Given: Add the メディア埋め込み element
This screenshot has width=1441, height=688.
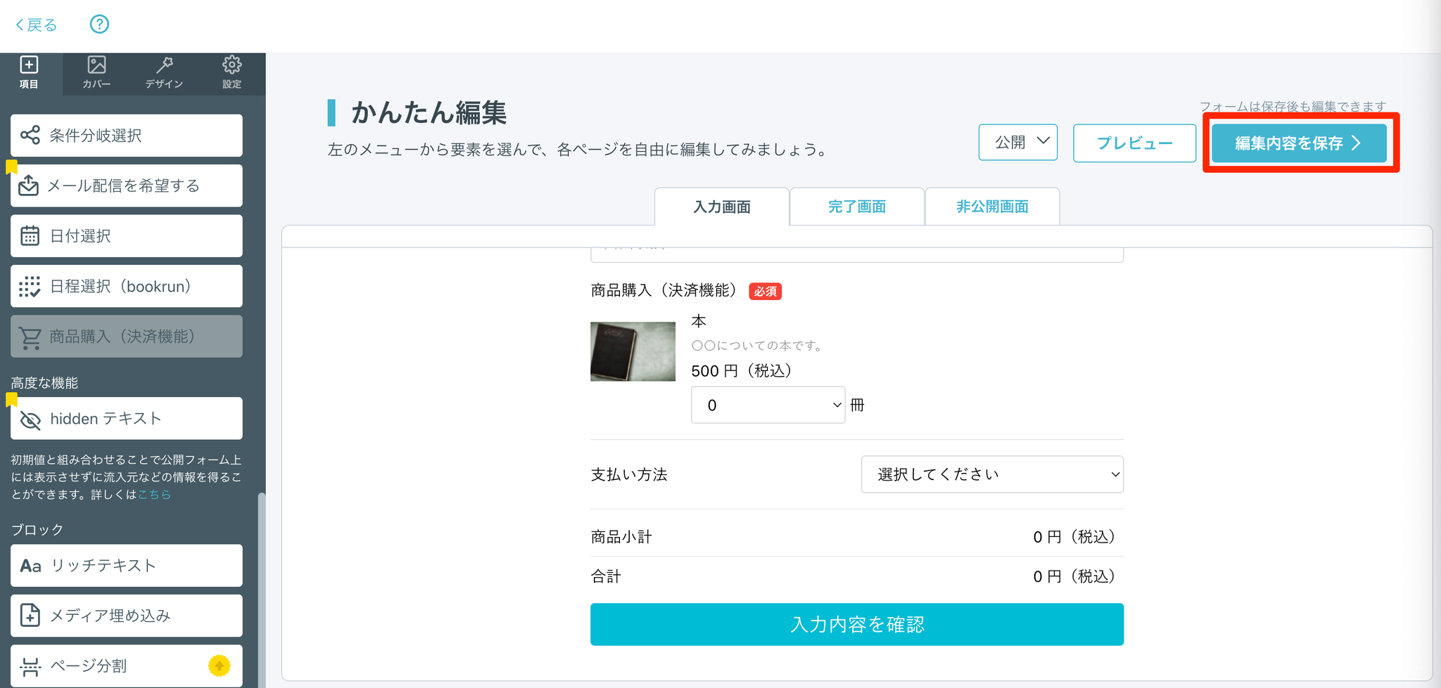Looking at the screenshot, I should 127,616.
